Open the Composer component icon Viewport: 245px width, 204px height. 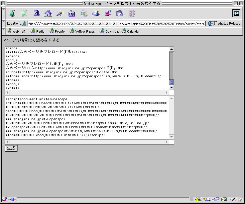(233, 199)
